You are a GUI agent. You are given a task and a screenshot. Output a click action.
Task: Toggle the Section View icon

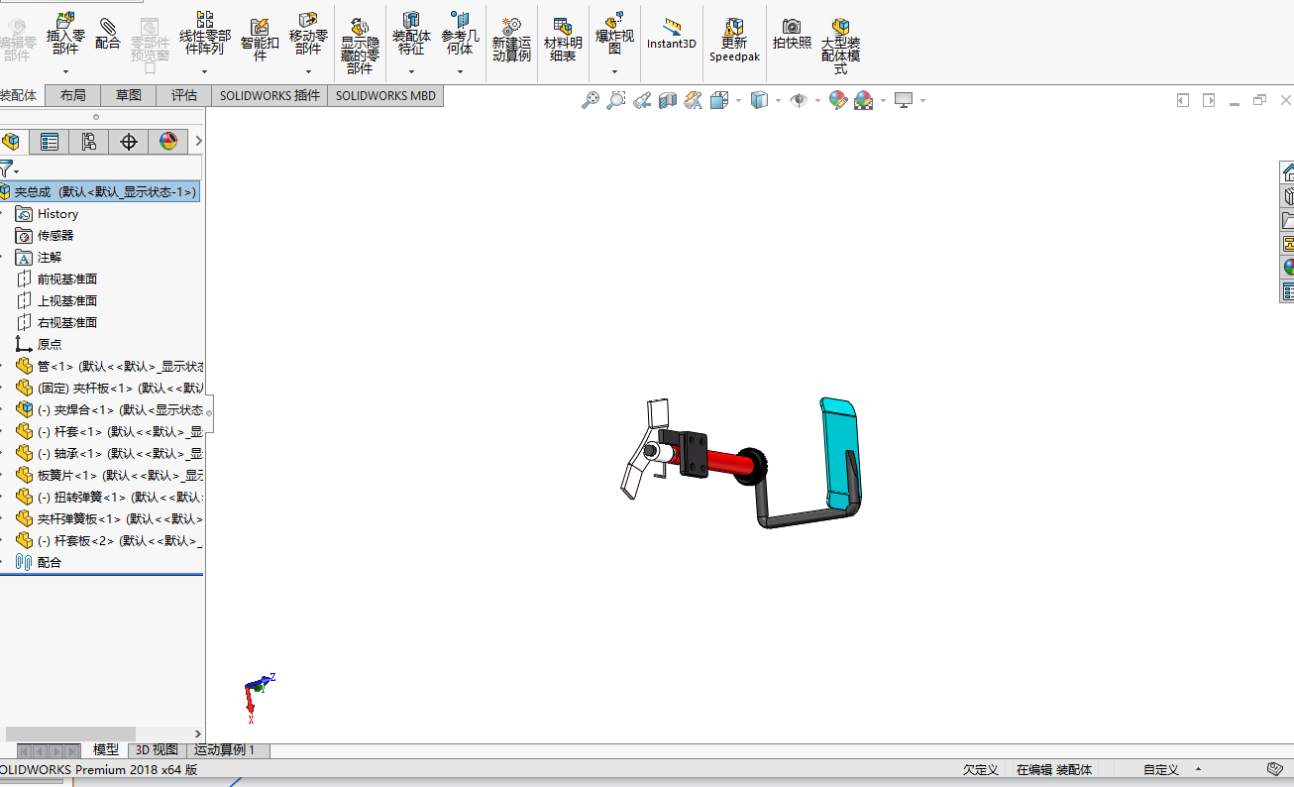668,100
